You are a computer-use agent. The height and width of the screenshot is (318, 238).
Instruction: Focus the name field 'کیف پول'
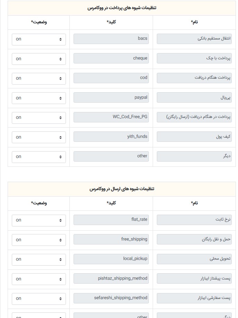tap(194, 137)
